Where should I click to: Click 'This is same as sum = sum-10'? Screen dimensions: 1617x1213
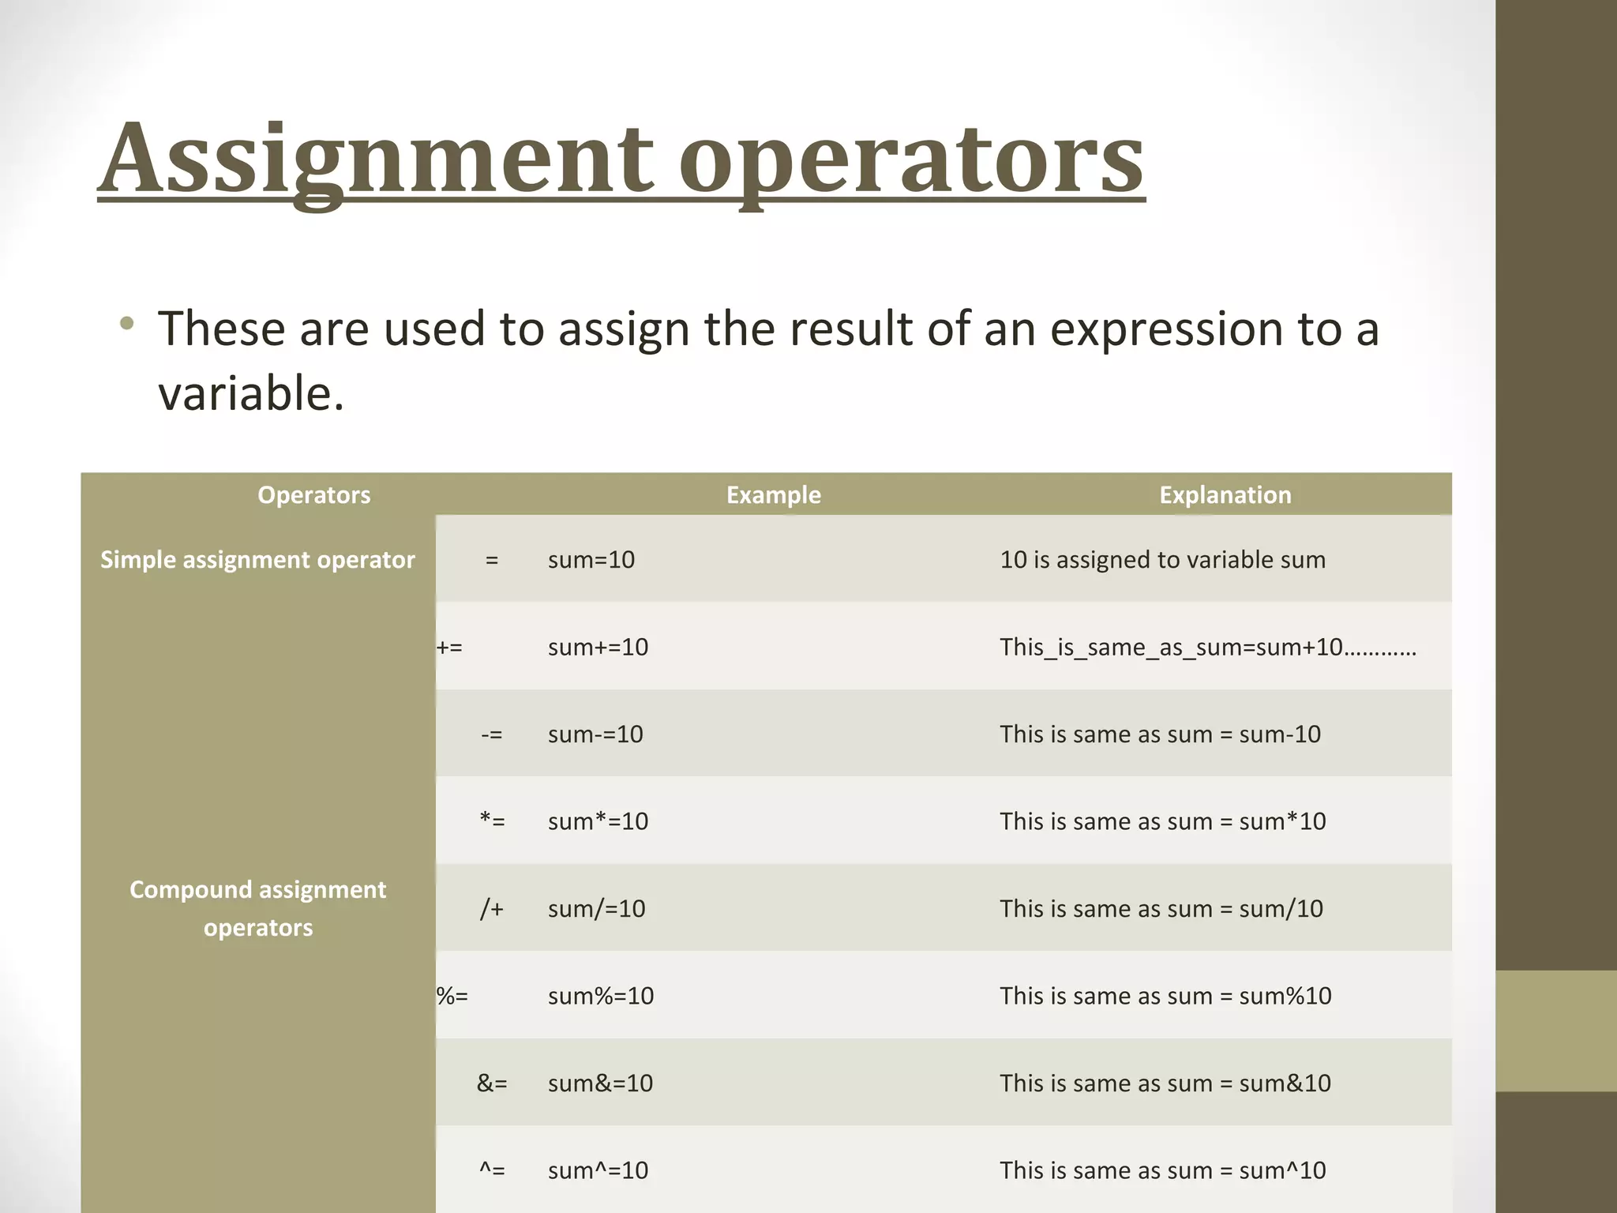1160,734
